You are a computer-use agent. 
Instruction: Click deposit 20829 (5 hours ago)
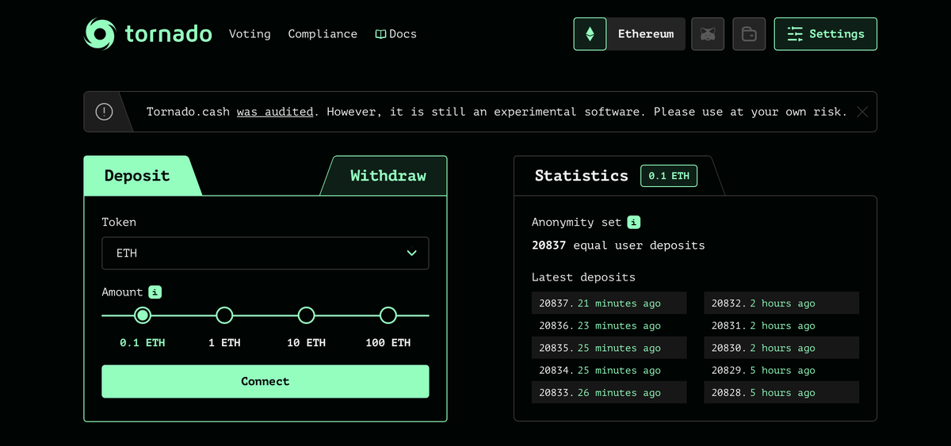pos(781,370)
